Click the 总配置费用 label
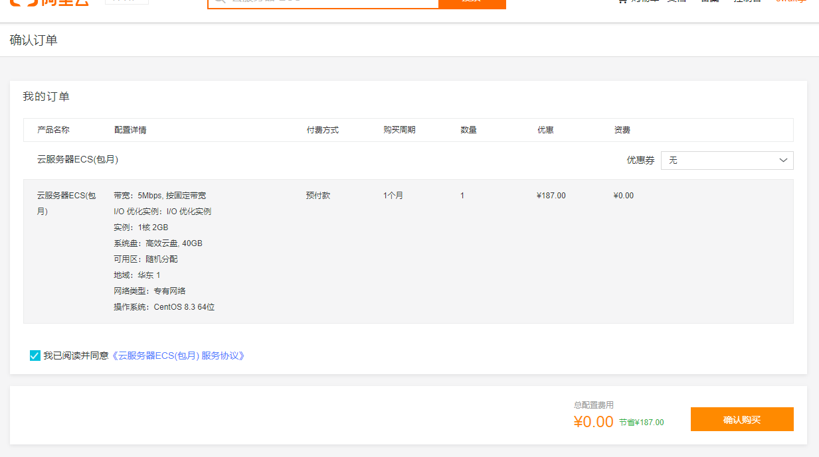The width and height of the screenshot is (819, 457). (x=594, y=405)
